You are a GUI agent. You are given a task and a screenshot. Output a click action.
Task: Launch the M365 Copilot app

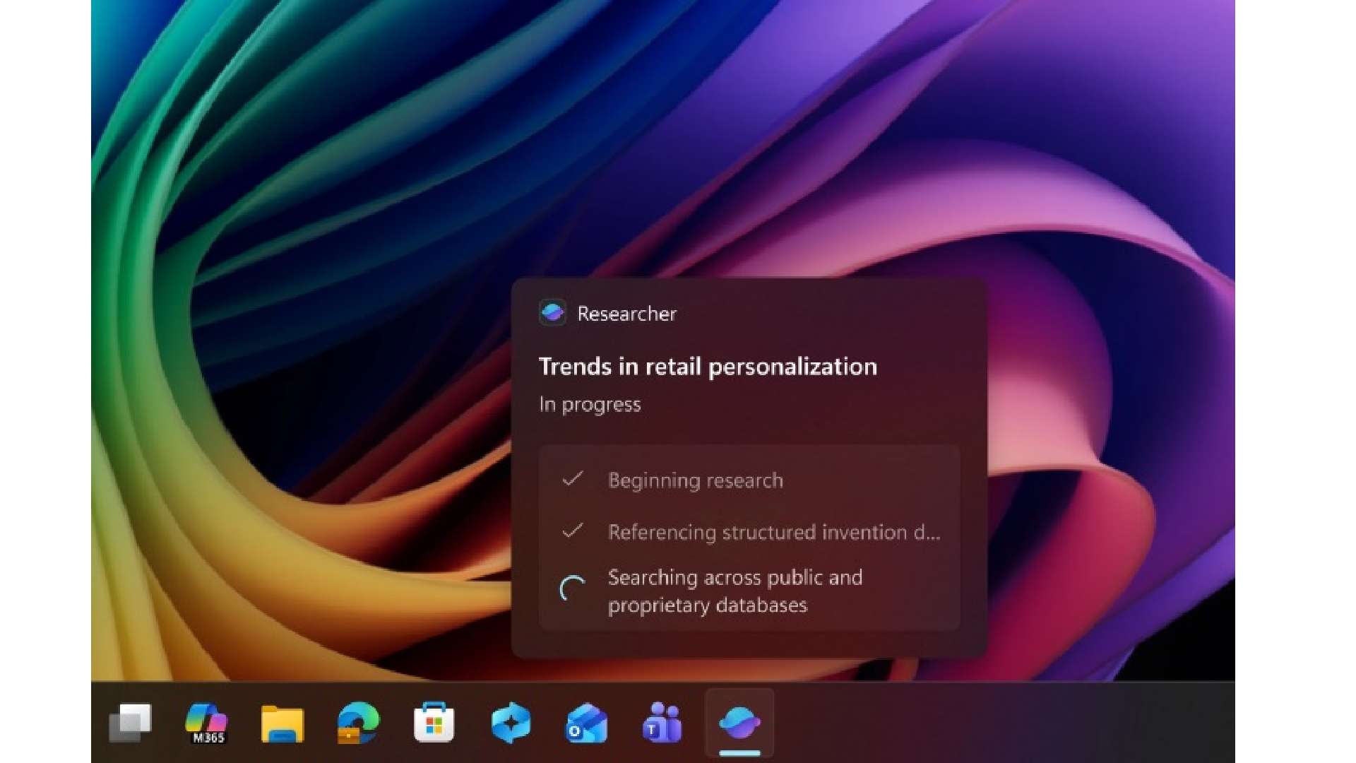206,723
